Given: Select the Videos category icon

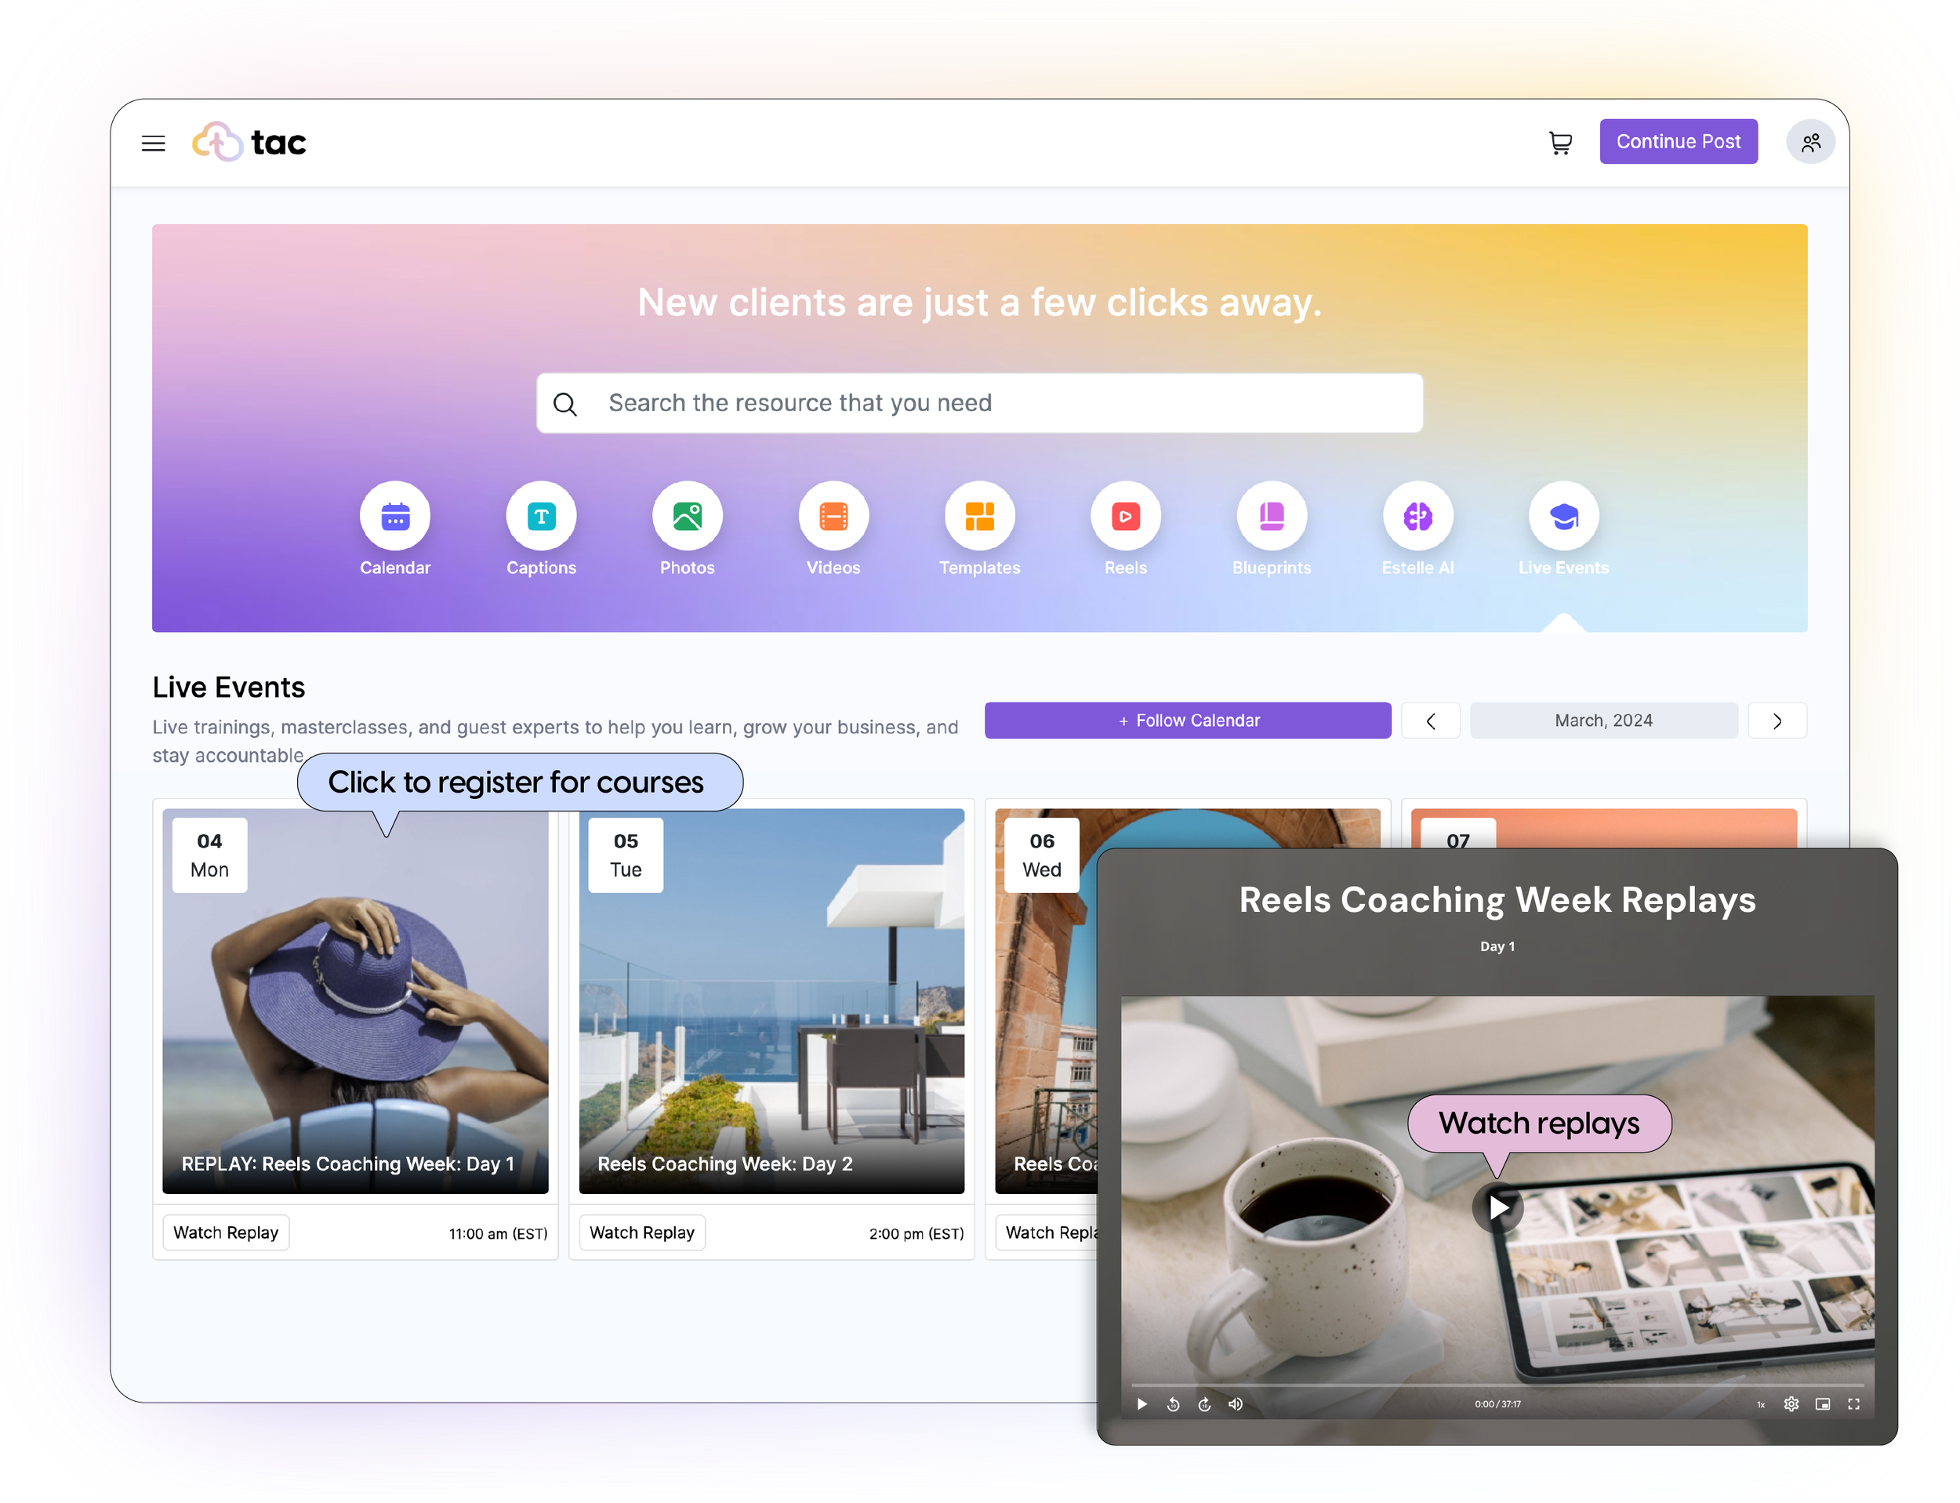Looking at the screenshot, I should (833, 516).
